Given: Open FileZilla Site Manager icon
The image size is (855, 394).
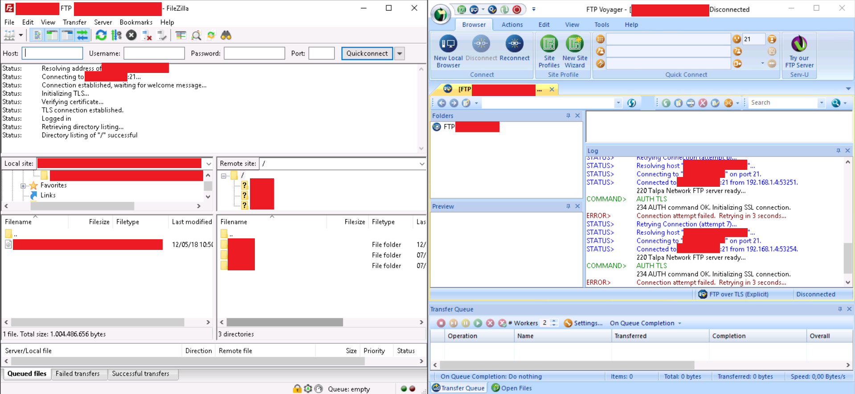Looking at the screenshot, I should tap(9, 35).
